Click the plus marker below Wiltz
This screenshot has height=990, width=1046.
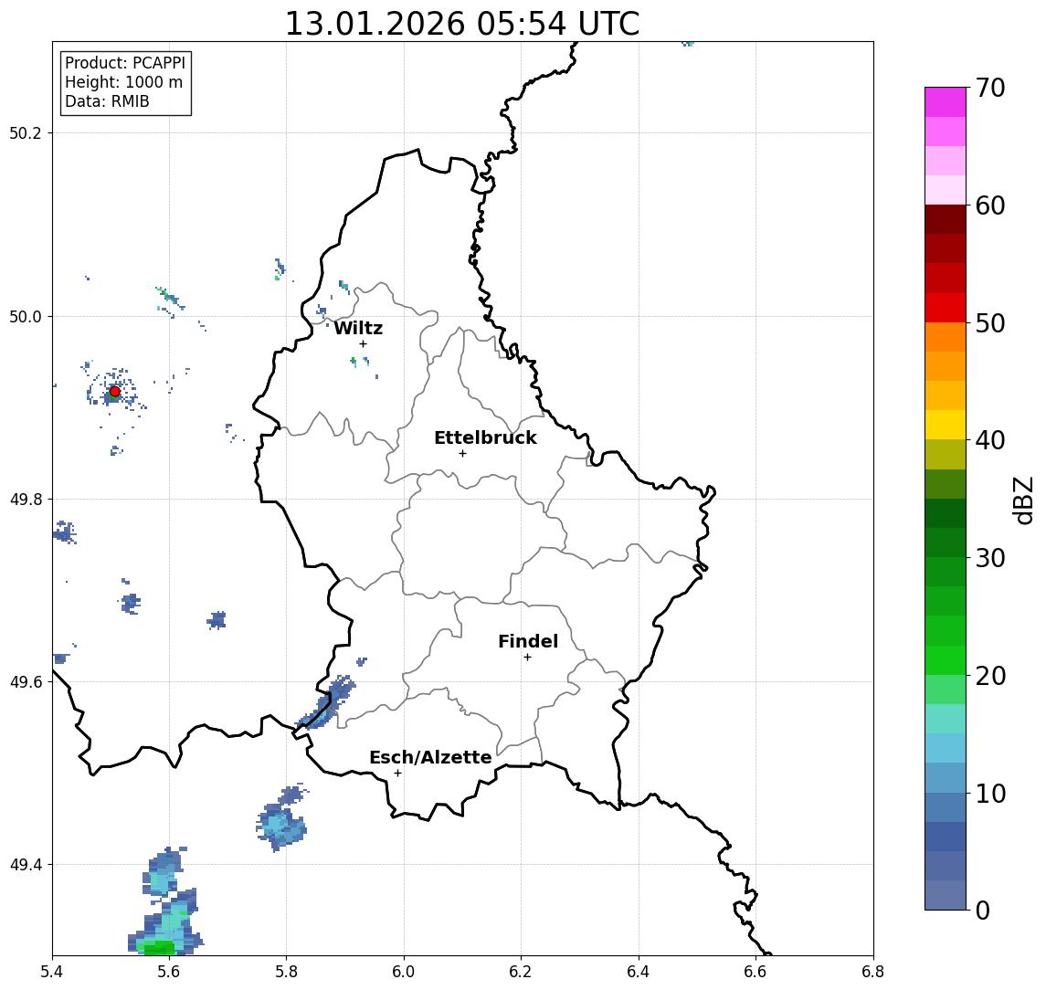click(x=363, y=344)
